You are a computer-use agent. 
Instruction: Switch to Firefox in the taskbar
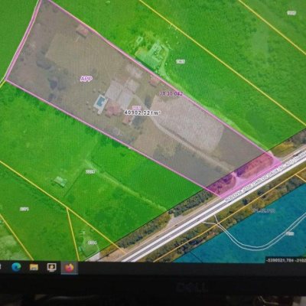tap(69, 268)
